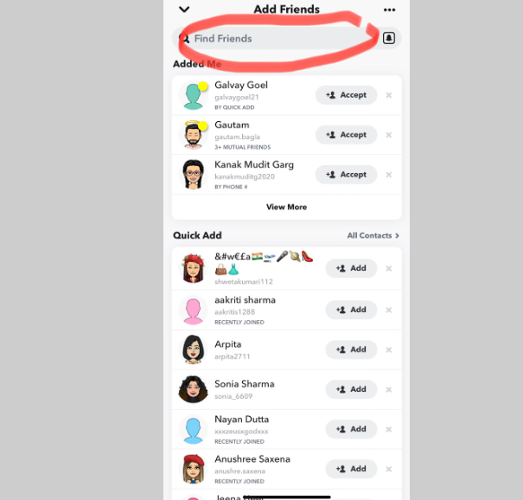This screenshot has height=500, width=523.
Task: Tap Gautam's Bitmoji profile picture
Action: tap(193, 134)
